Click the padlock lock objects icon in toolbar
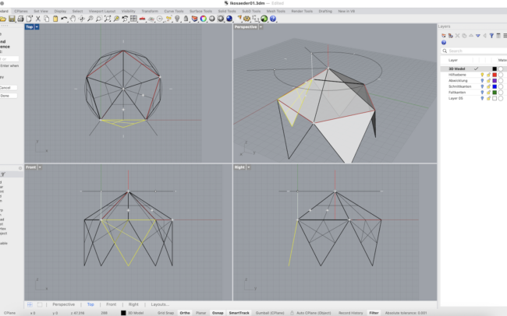 tap(186, 19)
